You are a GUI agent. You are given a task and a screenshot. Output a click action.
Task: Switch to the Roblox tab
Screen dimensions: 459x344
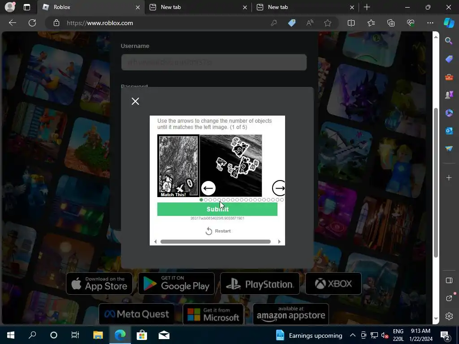[x=91, y=7]
